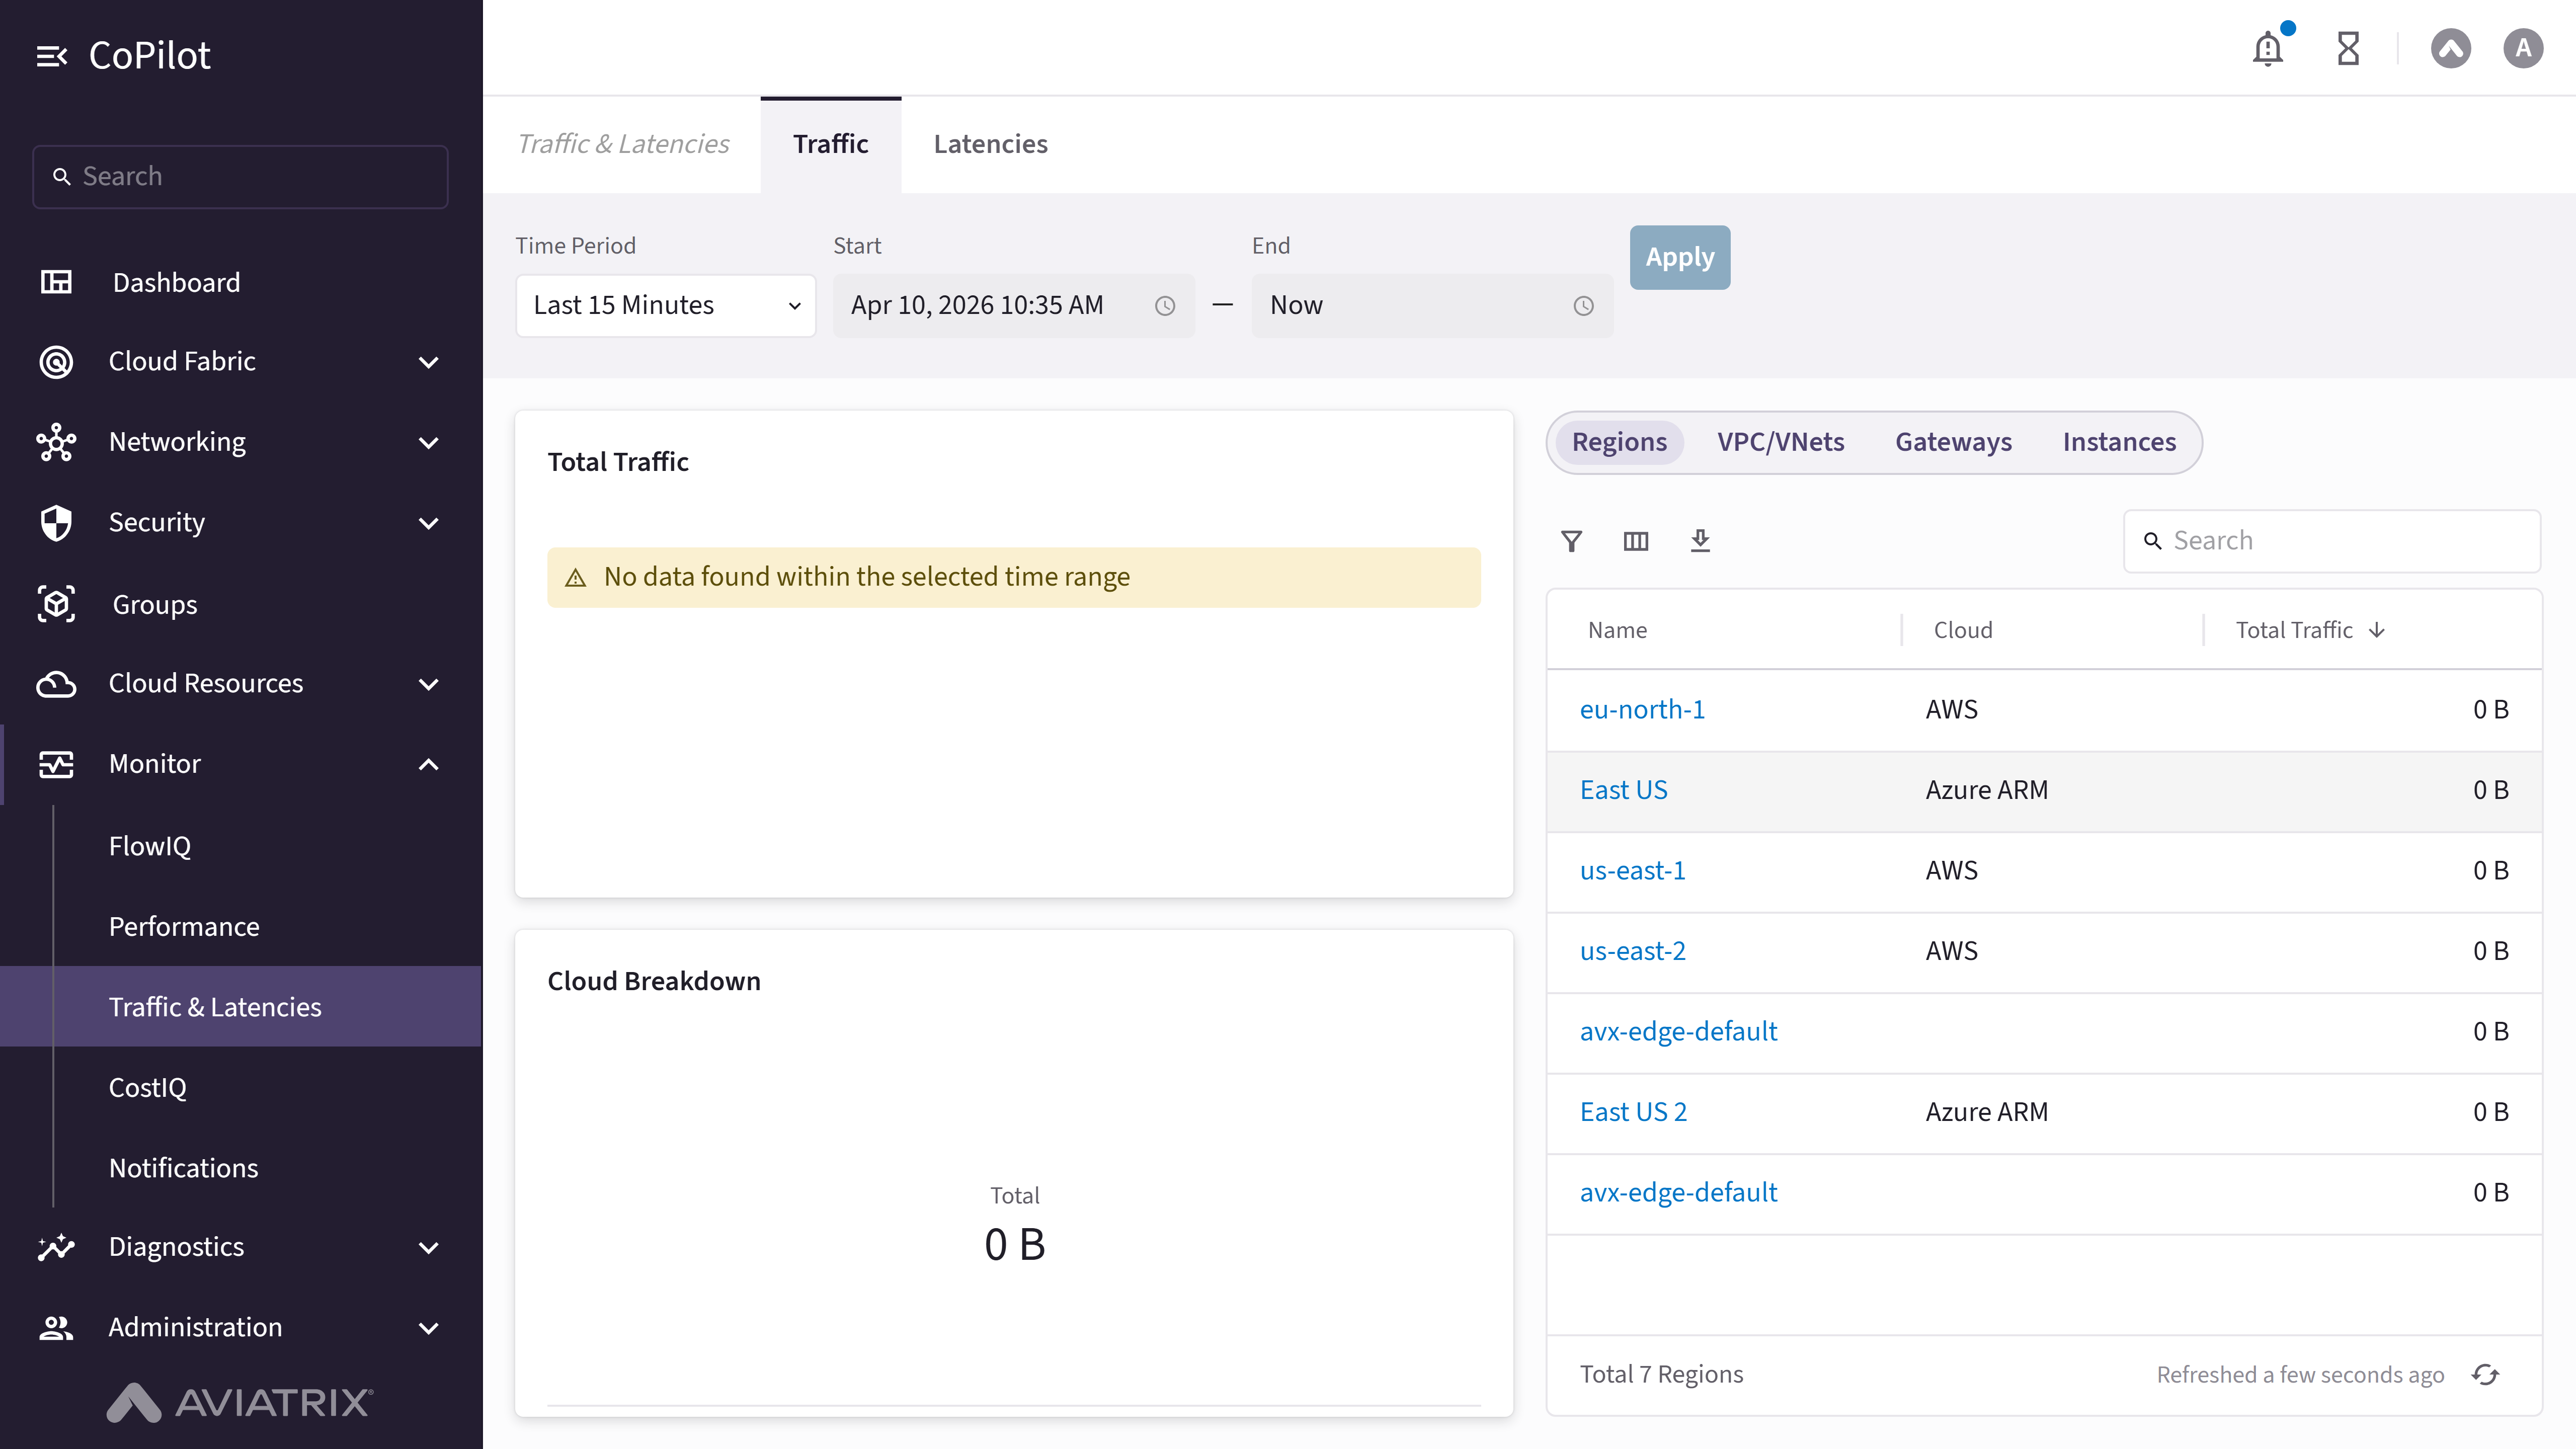This screenshot has height=1449, width=2576.
Task: Click the regions table Search field
Action: tap(2331, 541)
